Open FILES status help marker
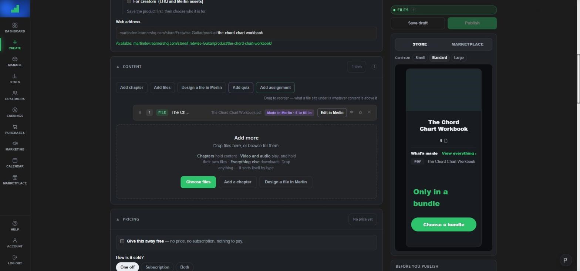The height and width of the screenshot is (271, 580). click(413, 10)
